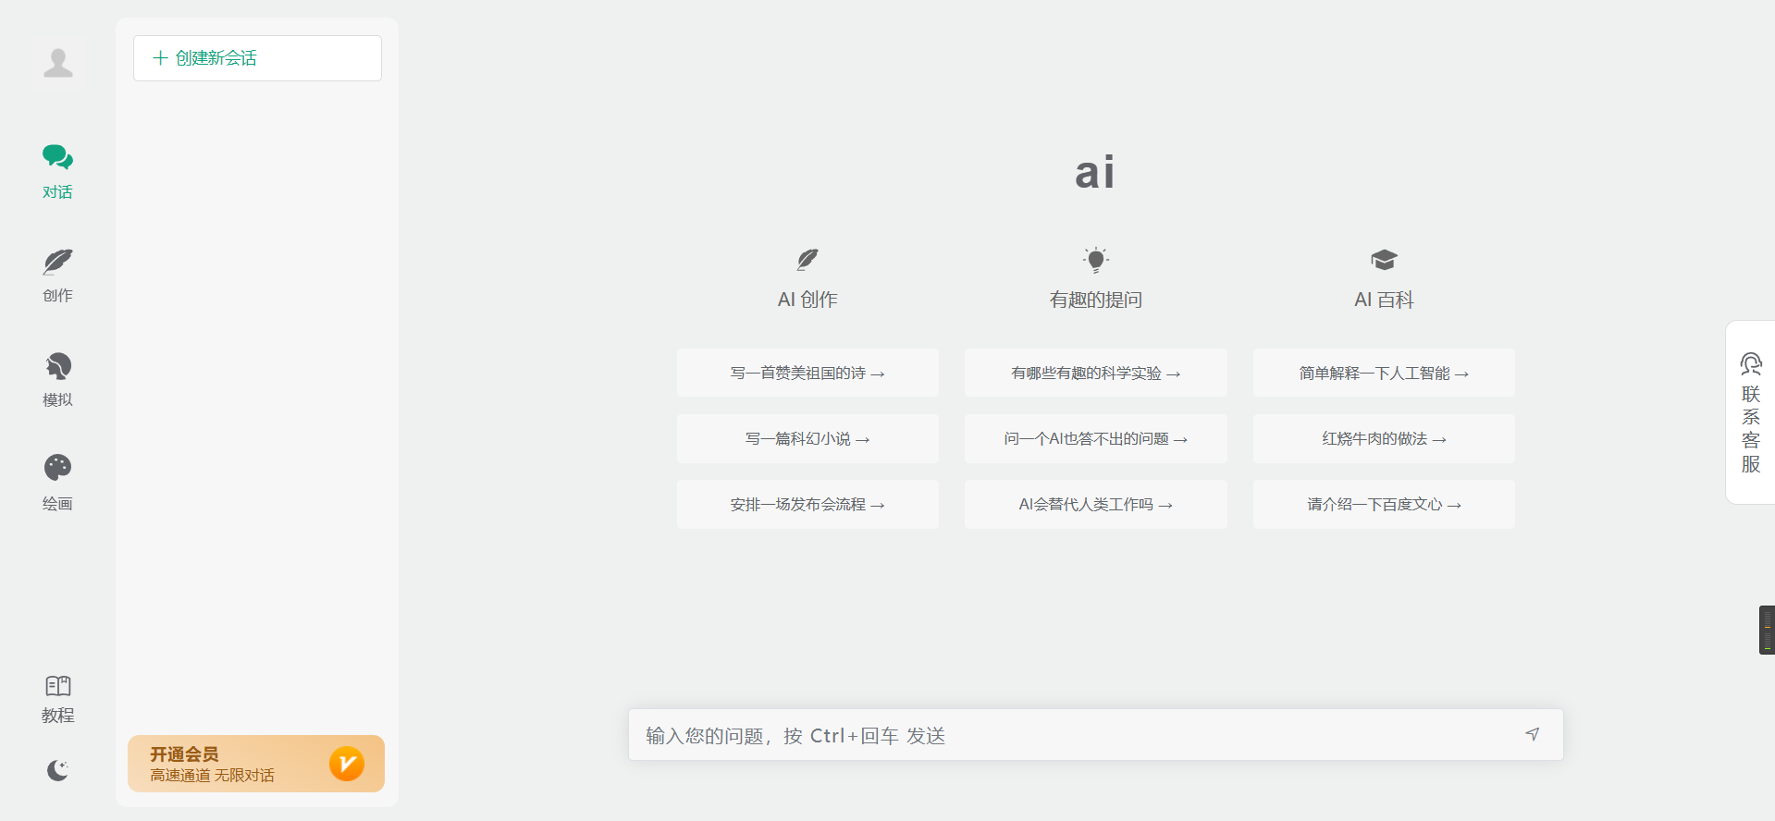Click the orange V membership badge

pos(347,764)
